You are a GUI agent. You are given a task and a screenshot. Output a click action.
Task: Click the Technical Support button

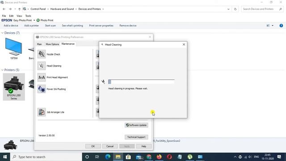(136, 137)
